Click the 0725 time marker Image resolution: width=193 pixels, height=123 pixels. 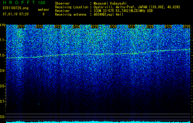[95, 26]
